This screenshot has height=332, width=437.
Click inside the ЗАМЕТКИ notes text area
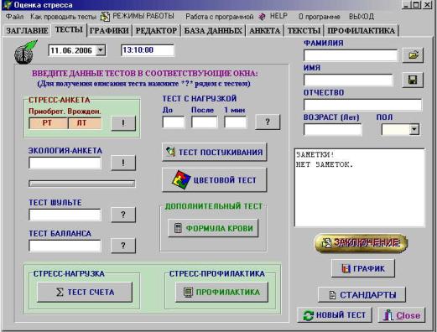(x=360, y=187)
